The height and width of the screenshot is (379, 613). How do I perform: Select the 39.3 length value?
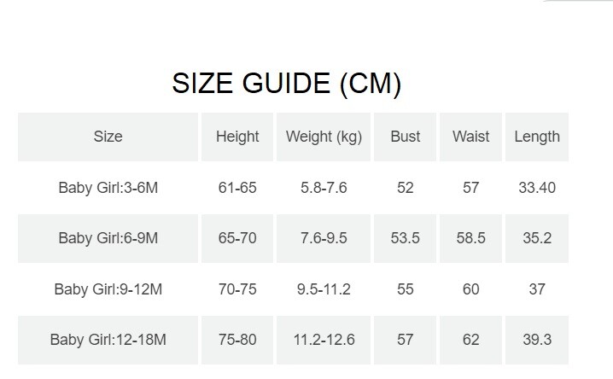pos(537,340)
